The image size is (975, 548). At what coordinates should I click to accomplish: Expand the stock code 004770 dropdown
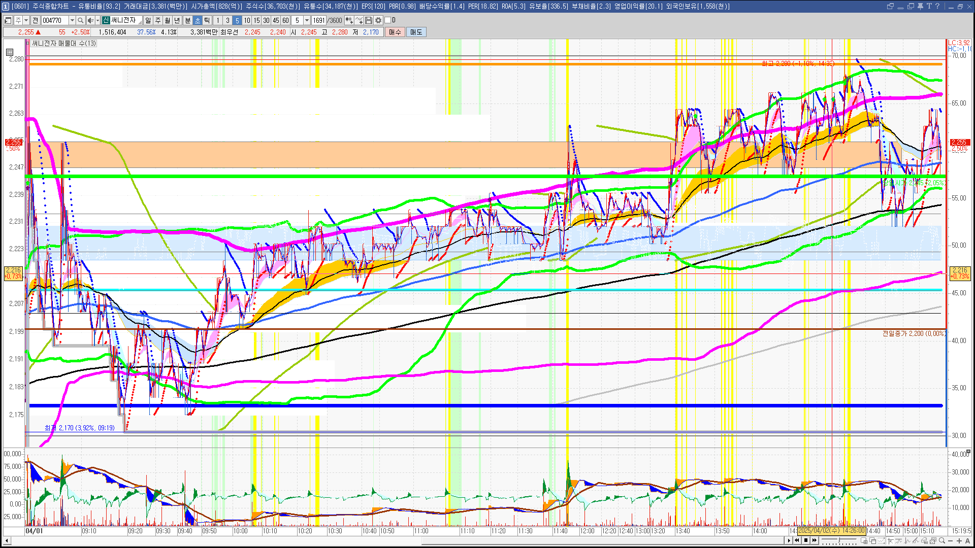(72, 20)
